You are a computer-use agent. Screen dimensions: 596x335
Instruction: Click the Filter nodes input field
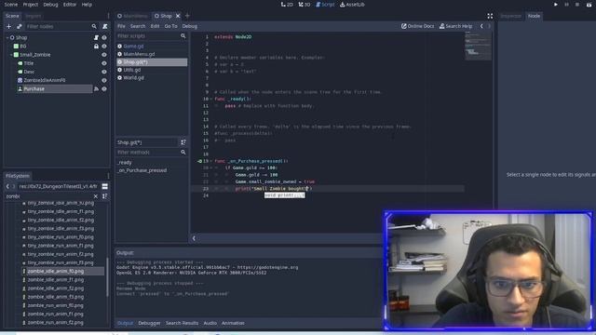point(61,26)
